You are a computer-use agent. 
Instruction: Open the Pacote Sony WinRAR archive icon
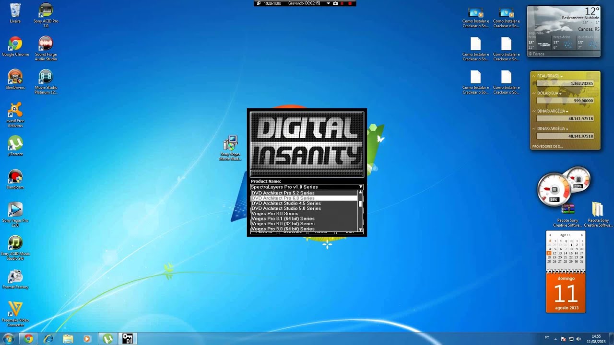click(567, 215)
